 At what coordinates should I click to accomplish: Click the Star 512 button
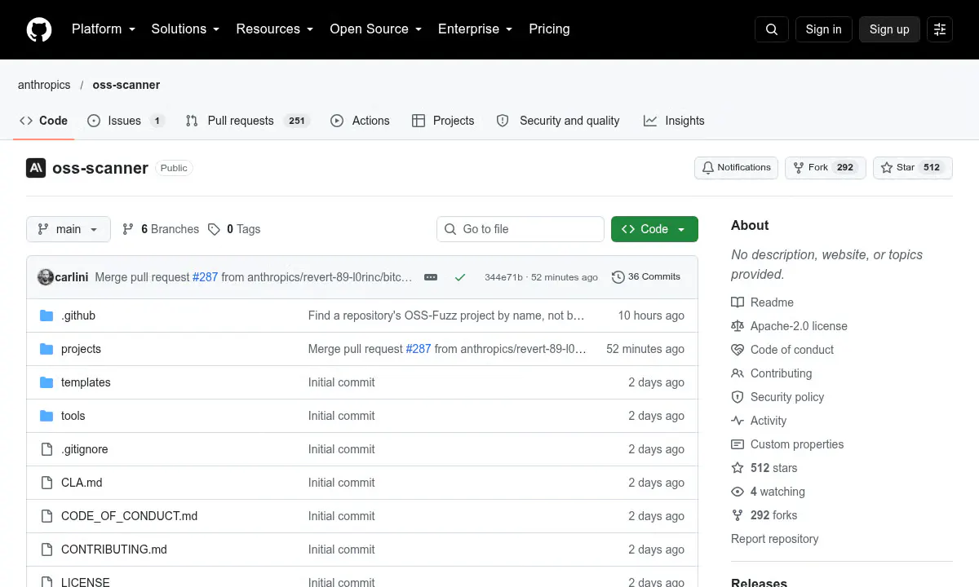[913, 168]
